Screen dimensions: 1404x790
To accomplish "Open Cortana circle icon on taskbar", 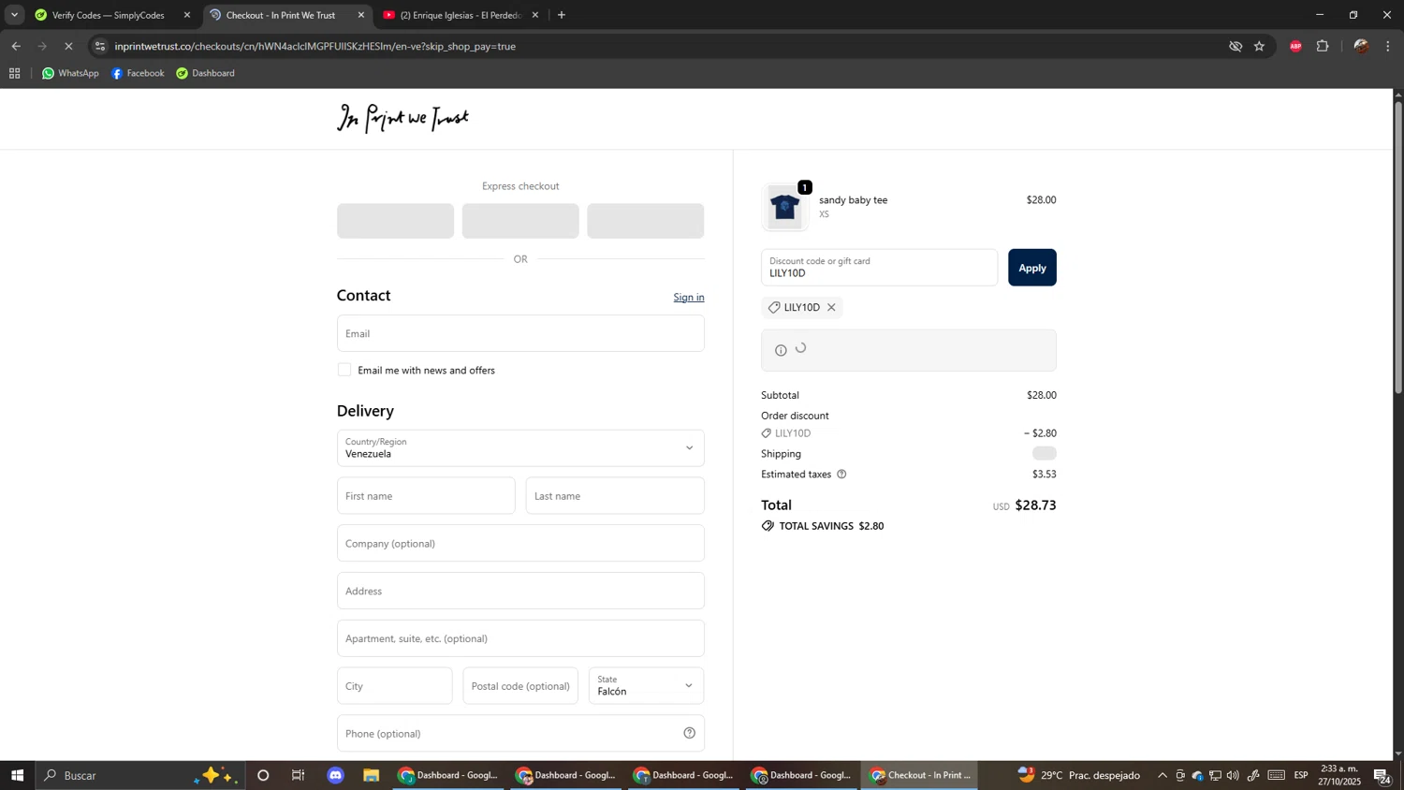I will click(x=263, y=775).
